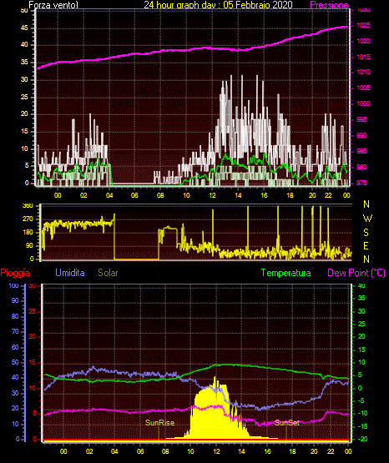Screen dimensions: 389x463
Task: Click the N label at top of wind direction scale
Action: point(366,204)
